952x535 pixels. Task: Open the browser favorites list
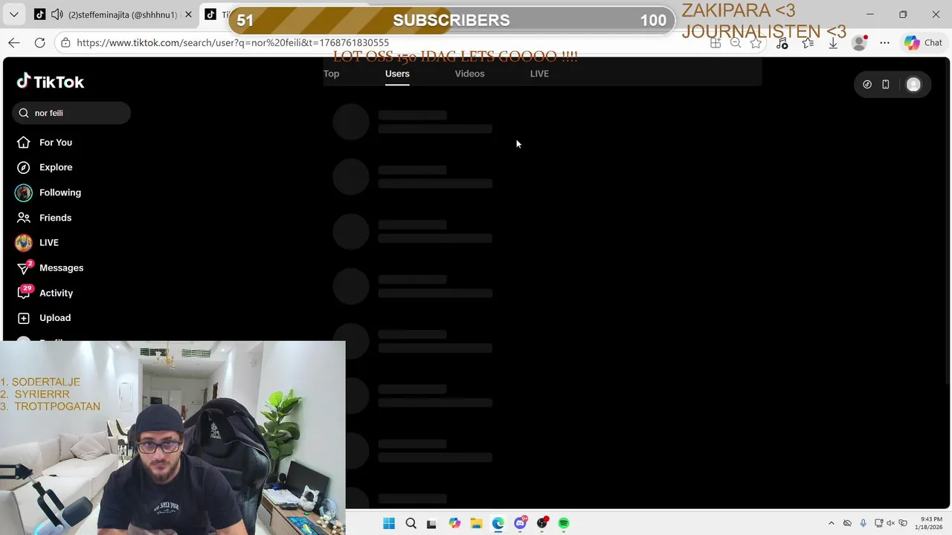tap(808, 43)
